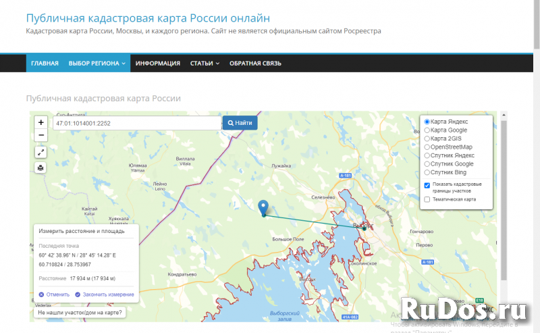The height and width of the screenshot is (333, 540).
Task: Expand the Статьи dropdown menu
Action: [x=205, y=63]
